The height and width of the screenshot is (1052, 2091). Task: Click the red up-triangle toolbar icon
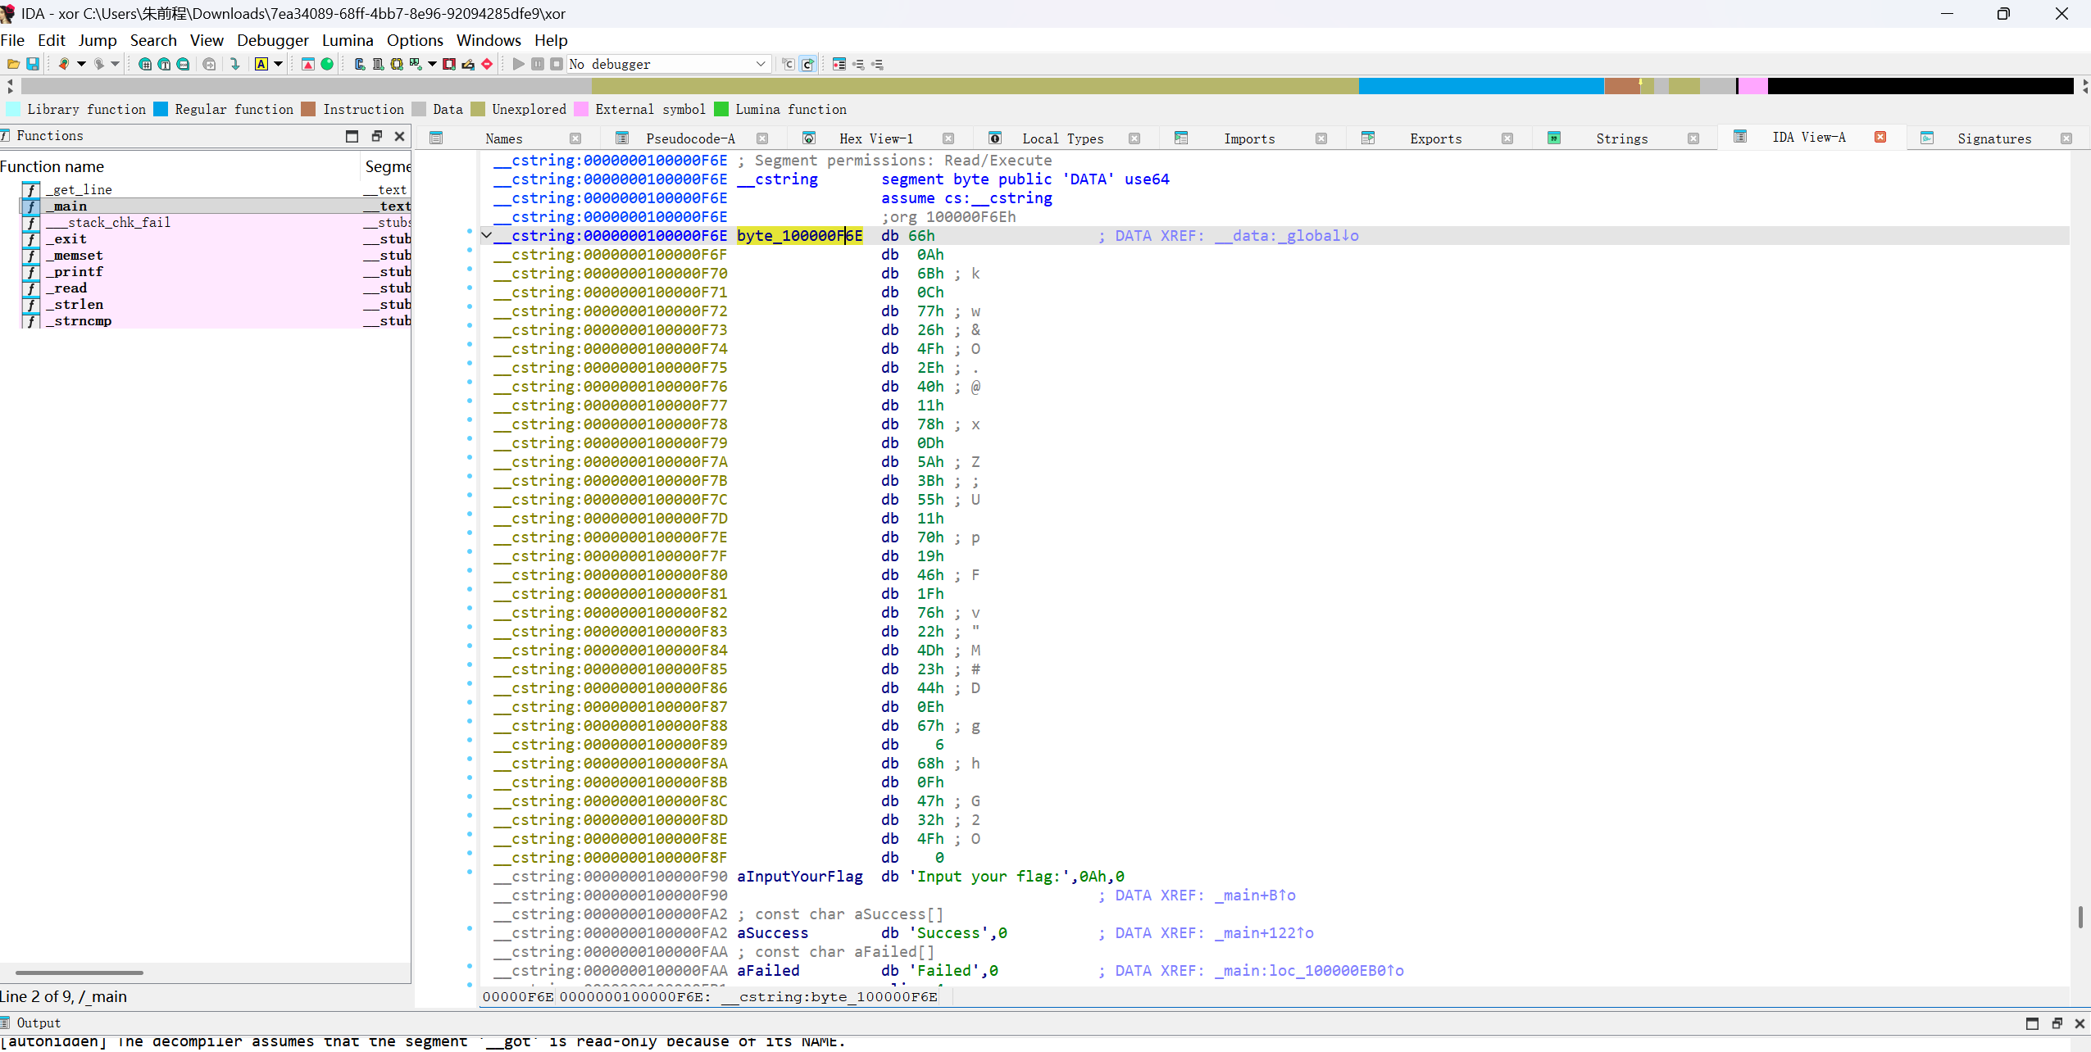pos(308,64)
